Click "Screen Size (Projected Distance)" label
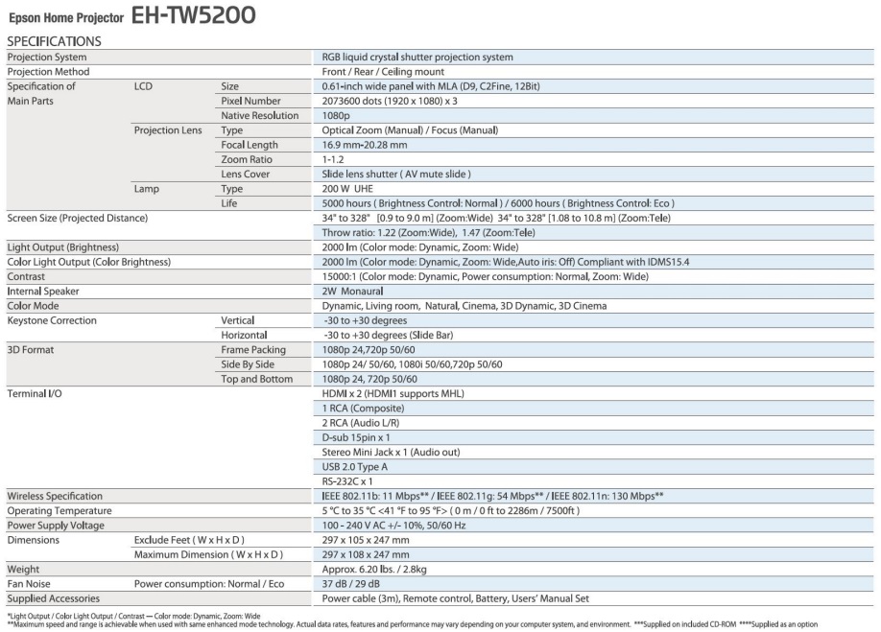The image size is (881, 632). point(77,218)
